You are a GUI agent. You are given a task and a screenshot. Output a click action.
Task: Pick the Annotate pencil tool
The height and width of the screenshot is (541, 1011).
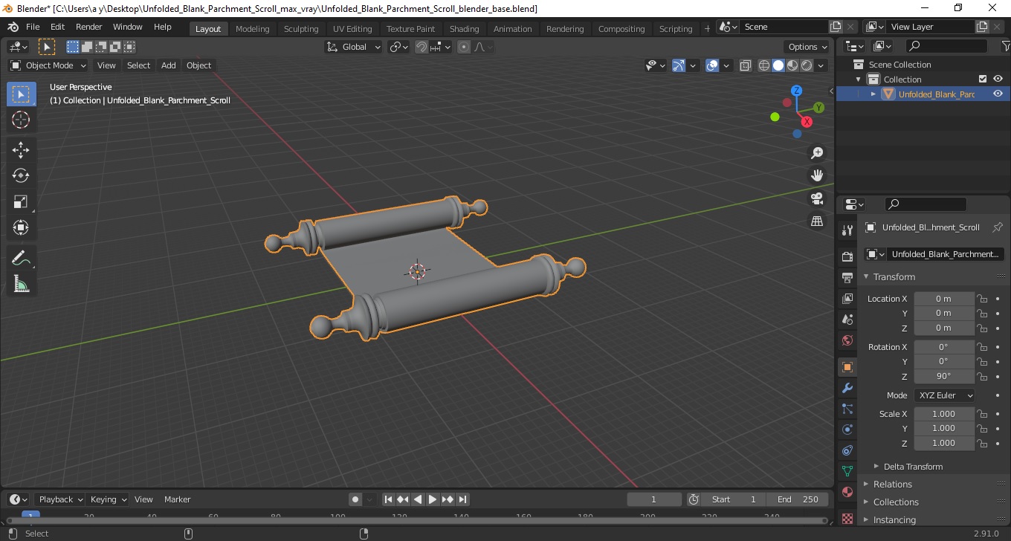21,259
